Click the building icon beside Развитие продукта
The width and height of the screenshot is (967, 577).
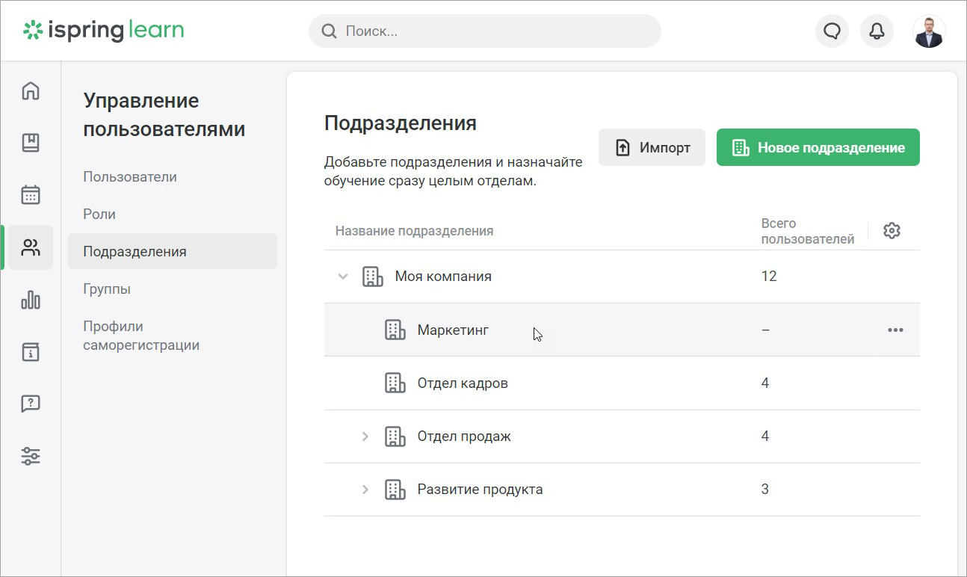point(395,490)
